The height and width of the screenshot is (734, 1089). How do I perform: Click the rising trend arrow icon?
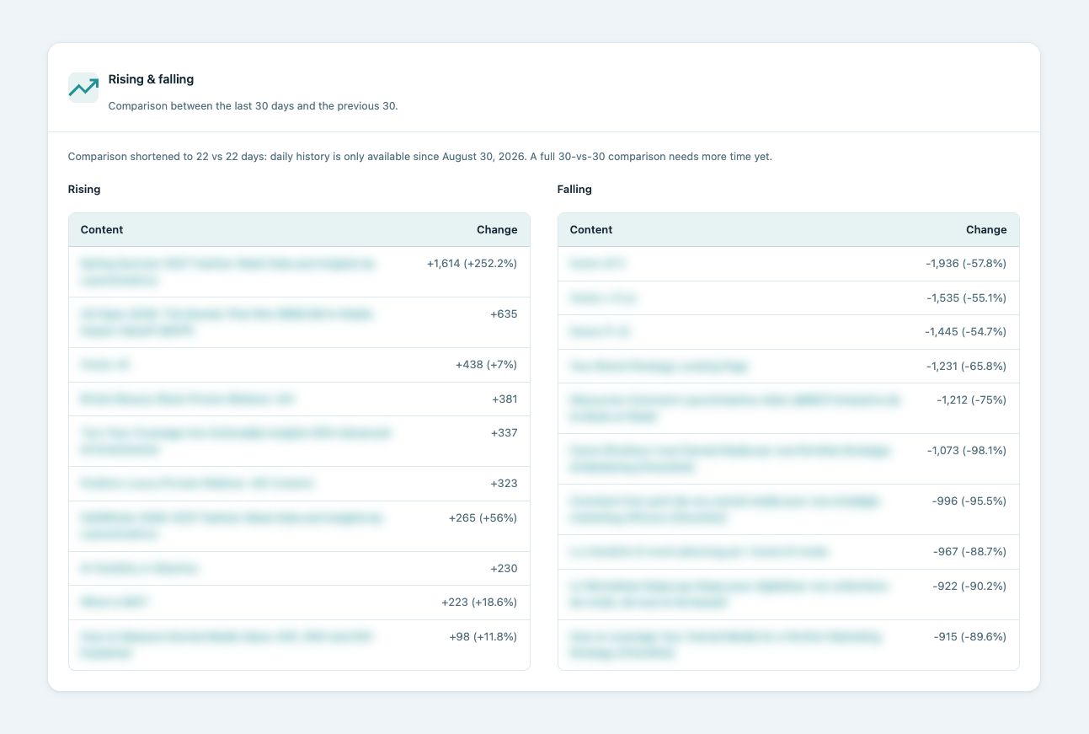click(83, 88)
